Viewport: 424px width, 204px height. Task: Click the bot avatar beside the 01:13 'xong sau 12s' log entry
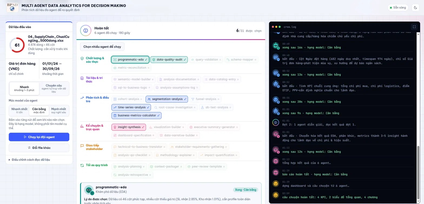[x=276, y=150]
